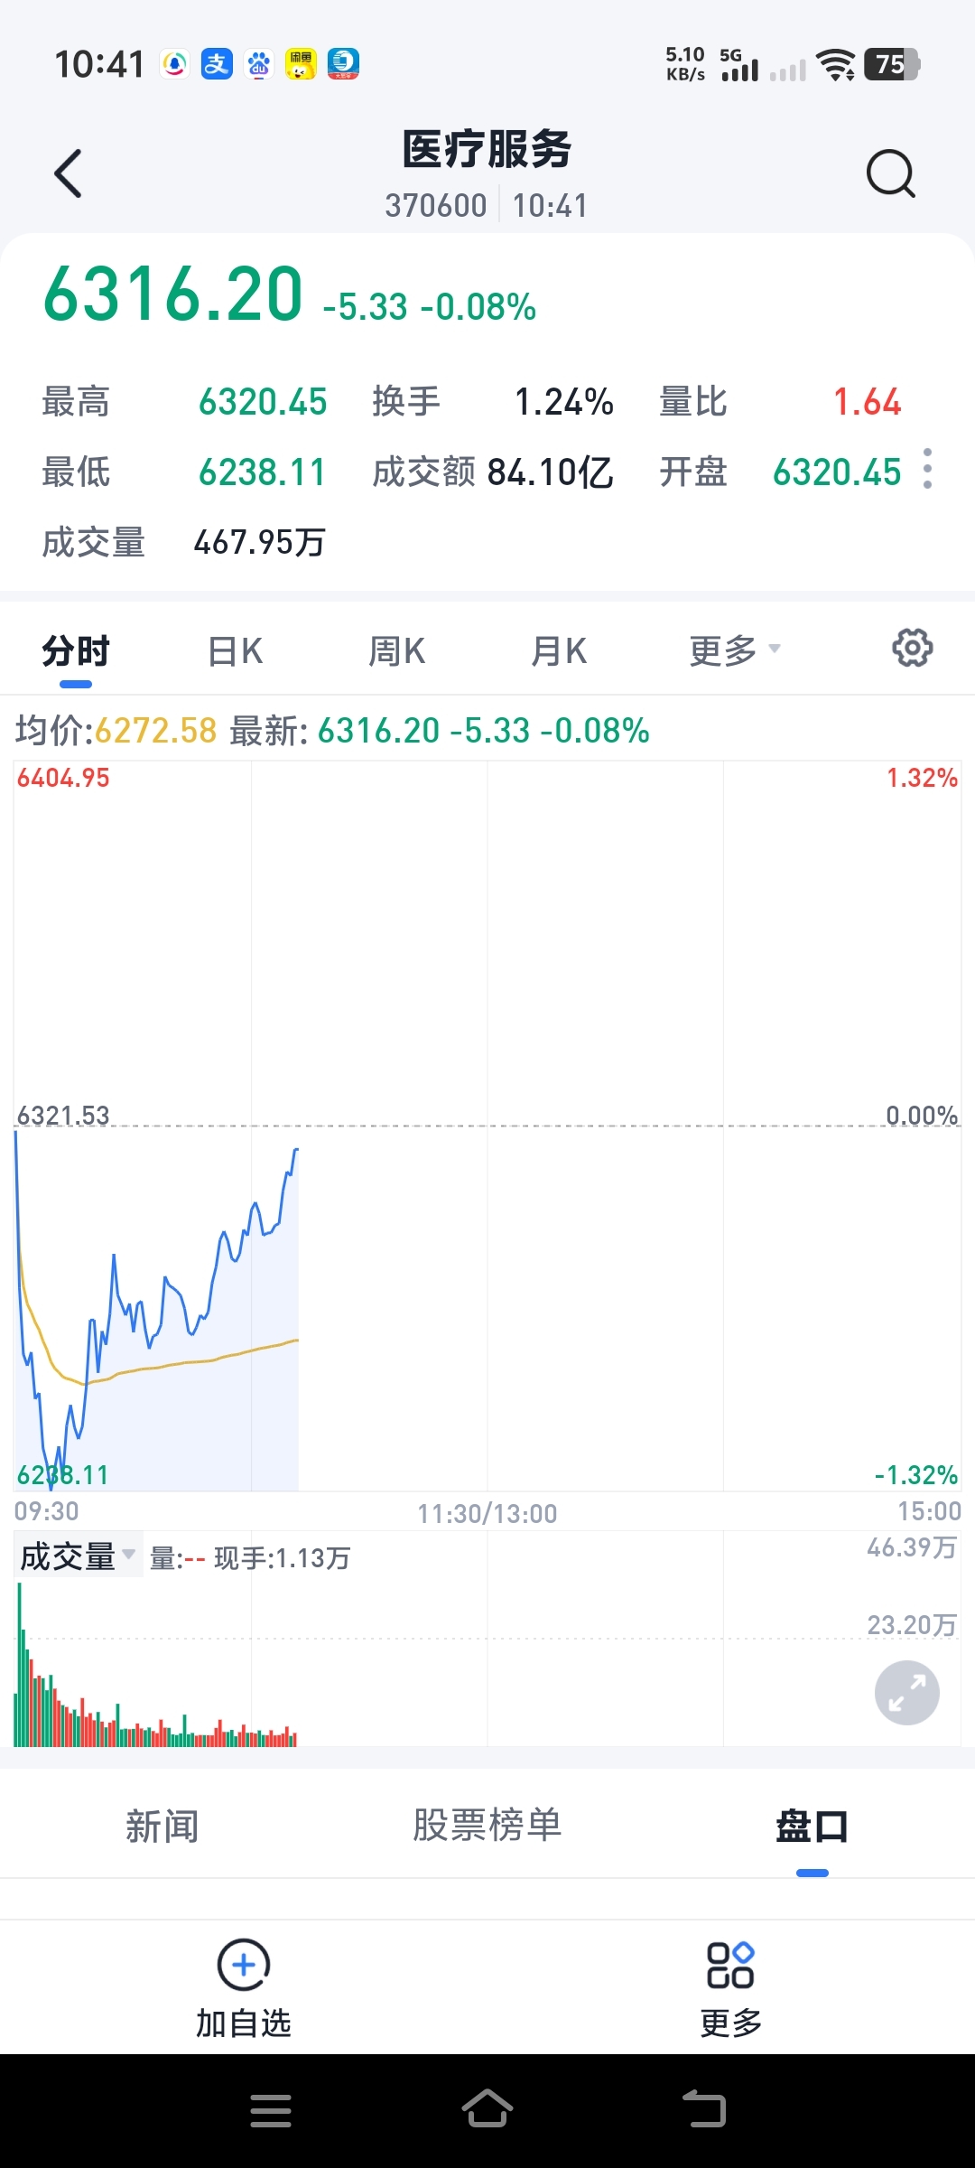Open the 股票榜单 section
The height and width of the screenshot is (2168, 975).
click(487, 1827)
